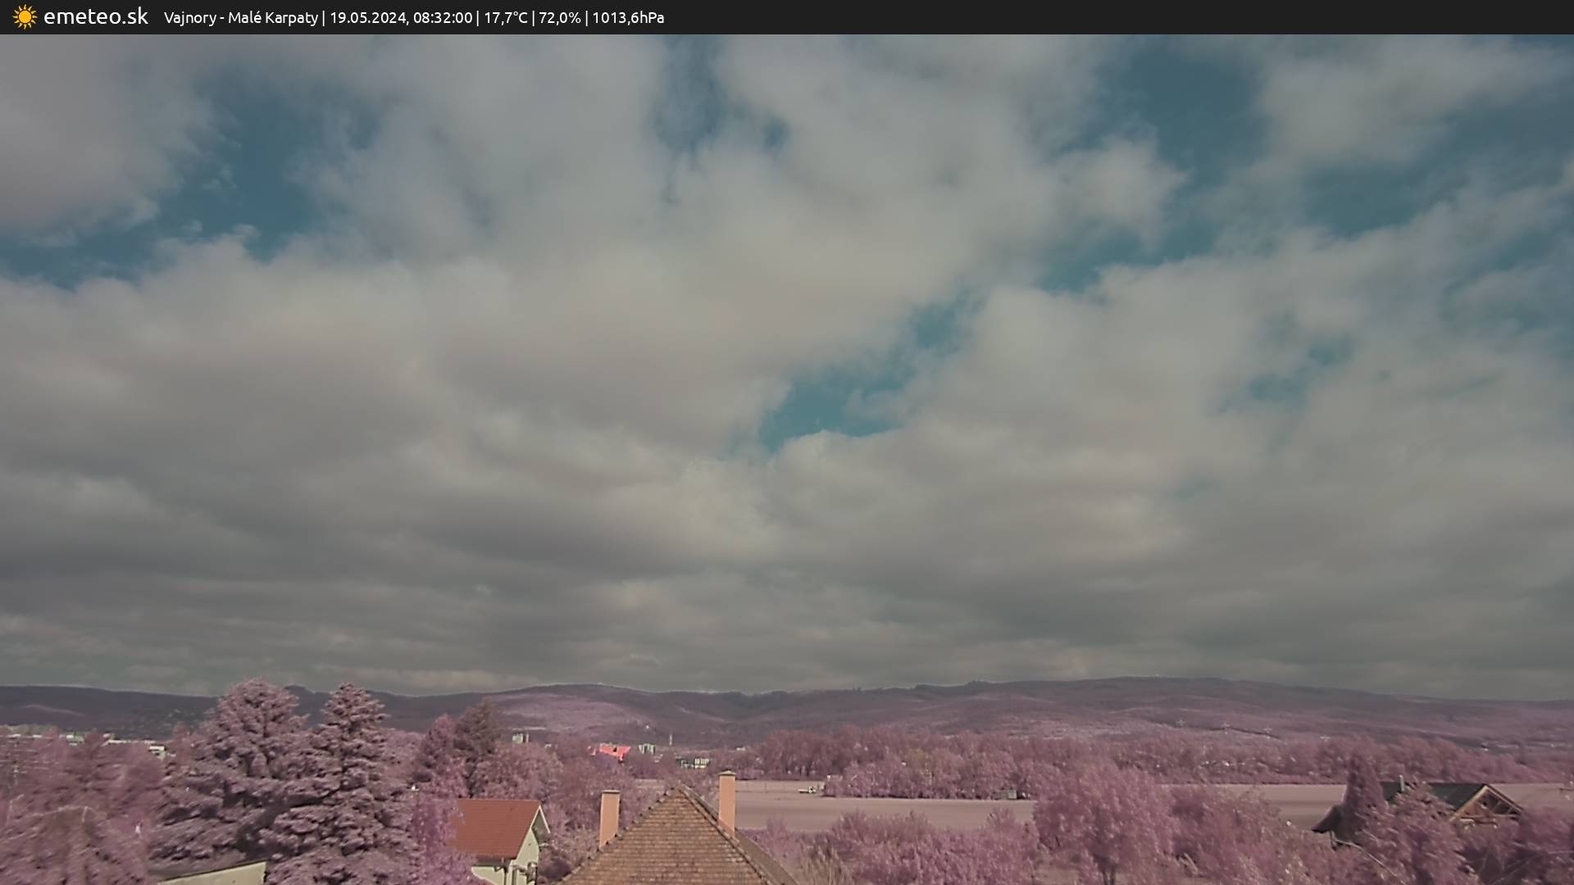The width and height of the screenshot is (1574, 885).
Task: Click the 1013,6hPa pressure value
Action: pos(627,17)
